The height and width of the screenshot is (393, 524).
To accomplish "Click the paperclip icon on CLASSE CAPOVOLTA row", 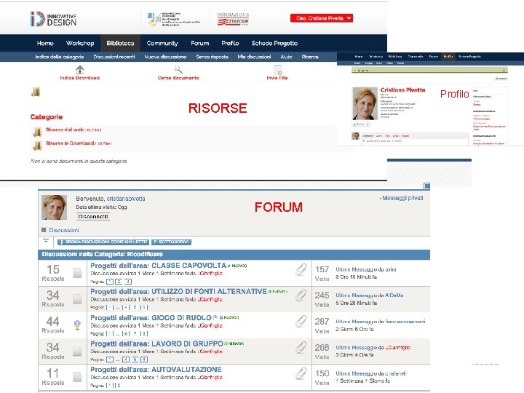I will click(301, 269).
